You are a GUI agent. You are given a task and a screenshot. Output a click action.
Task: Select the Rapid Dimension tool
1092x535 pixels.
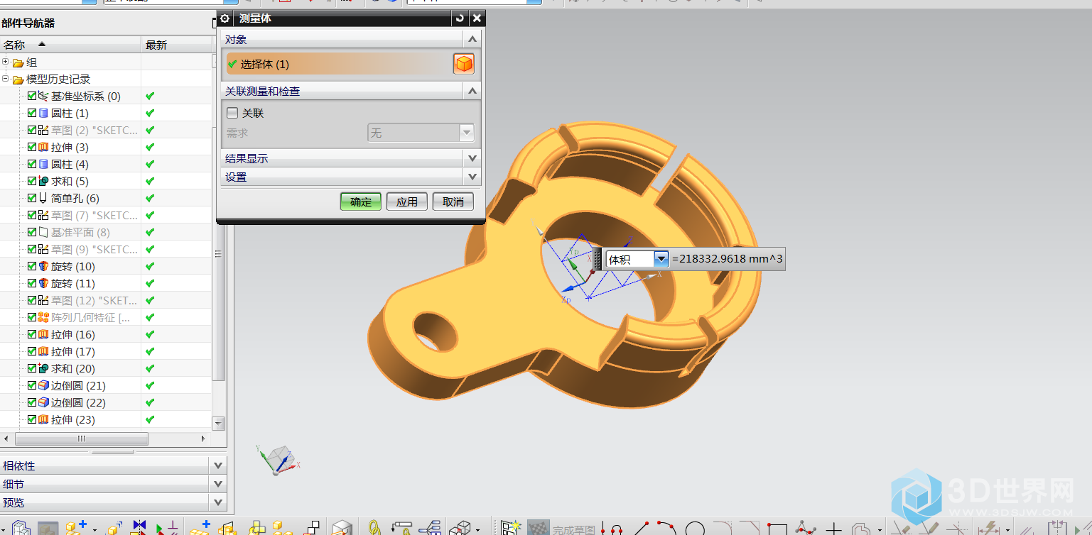990,529
